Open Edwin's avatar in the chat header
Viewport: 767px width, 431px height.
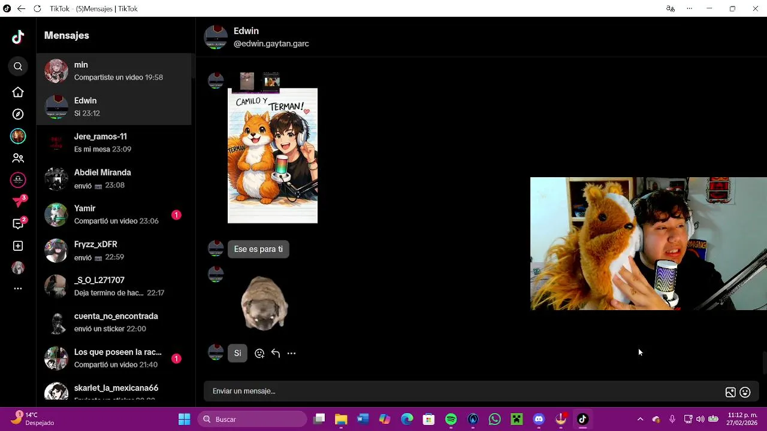click(x=216, y=37)
